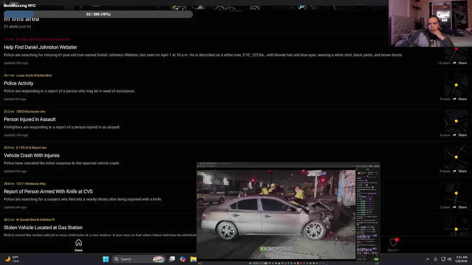This screenshot has height=265, width=472.
Task: Open Task View from the taskbar
Action: tap(172, 259)
